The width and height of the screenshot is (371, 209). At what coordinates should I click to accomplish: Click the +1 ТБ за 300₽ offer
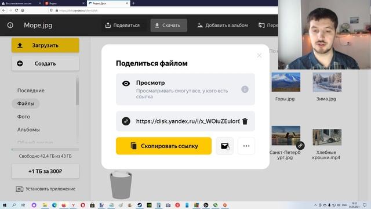coord(45,171)
